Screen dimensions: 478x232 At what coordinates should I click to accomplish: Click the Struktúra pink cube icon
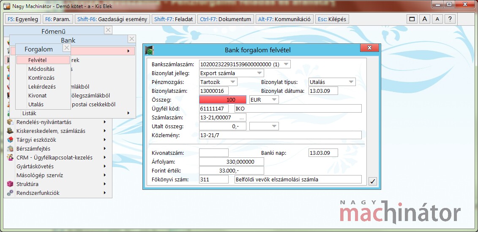[11, 184]
